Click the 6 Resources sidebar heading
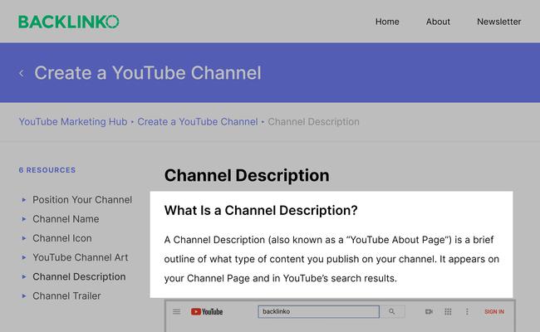Screen dimensions: 540x332 pyautogui.click(x=47, y=170)
